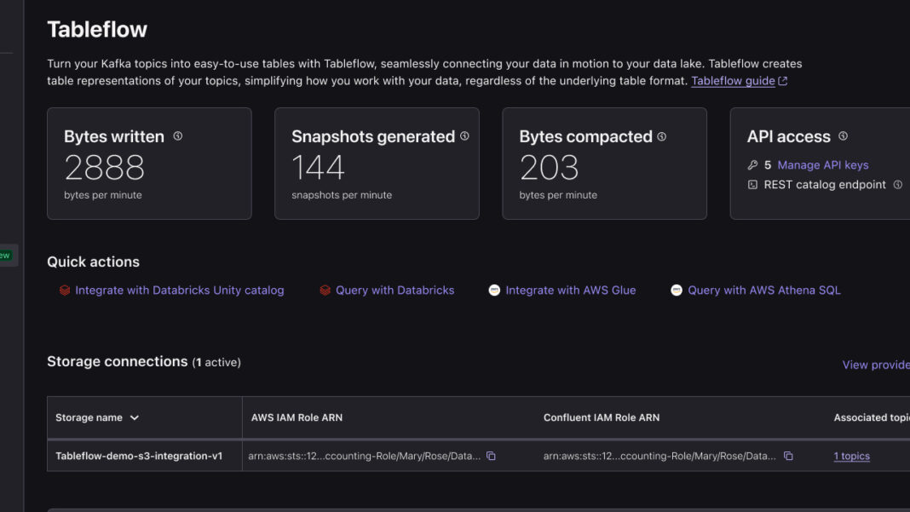Open Query with AWS Athena SQL

pos(763,291)
